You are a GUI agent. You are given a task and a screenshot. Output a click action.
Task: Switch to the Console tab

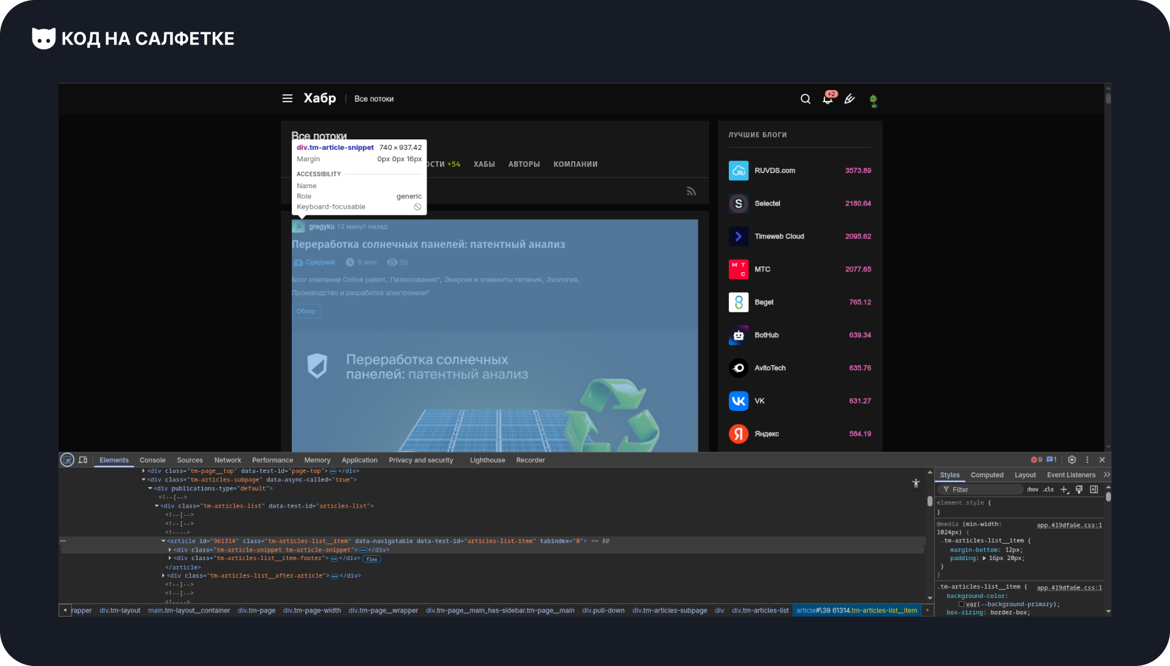click(x=152, y=460)
